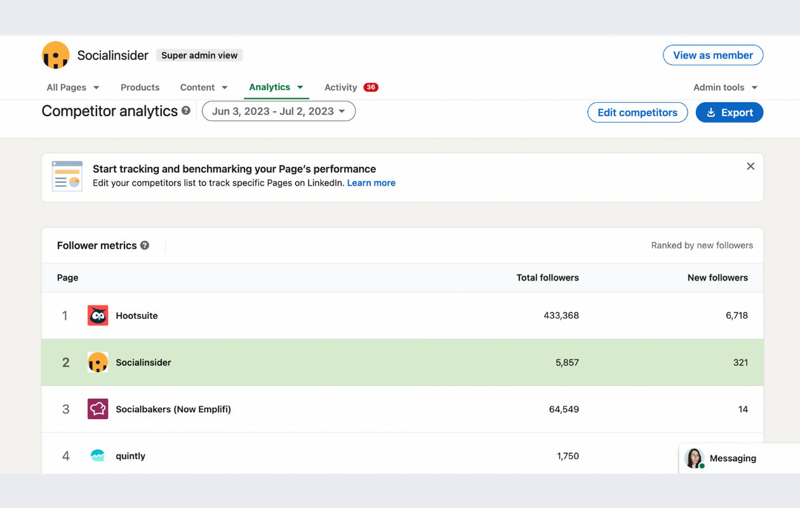
Task: Click Socialbakers new followers value 14
Action: click(x=743, y=410)
